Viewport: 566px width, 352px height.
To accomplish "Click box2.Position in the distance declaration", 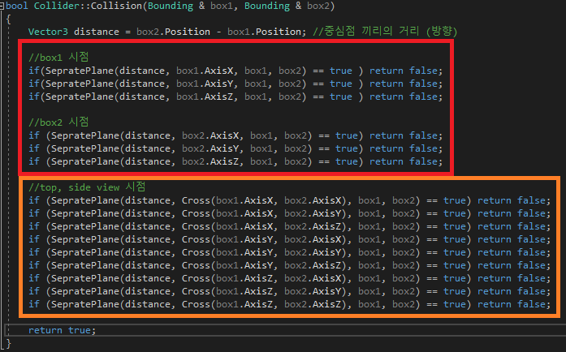I will pos(173,32).
